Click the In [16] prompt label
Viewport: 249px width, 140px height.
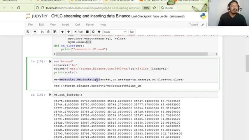click(x=38, y=95)
